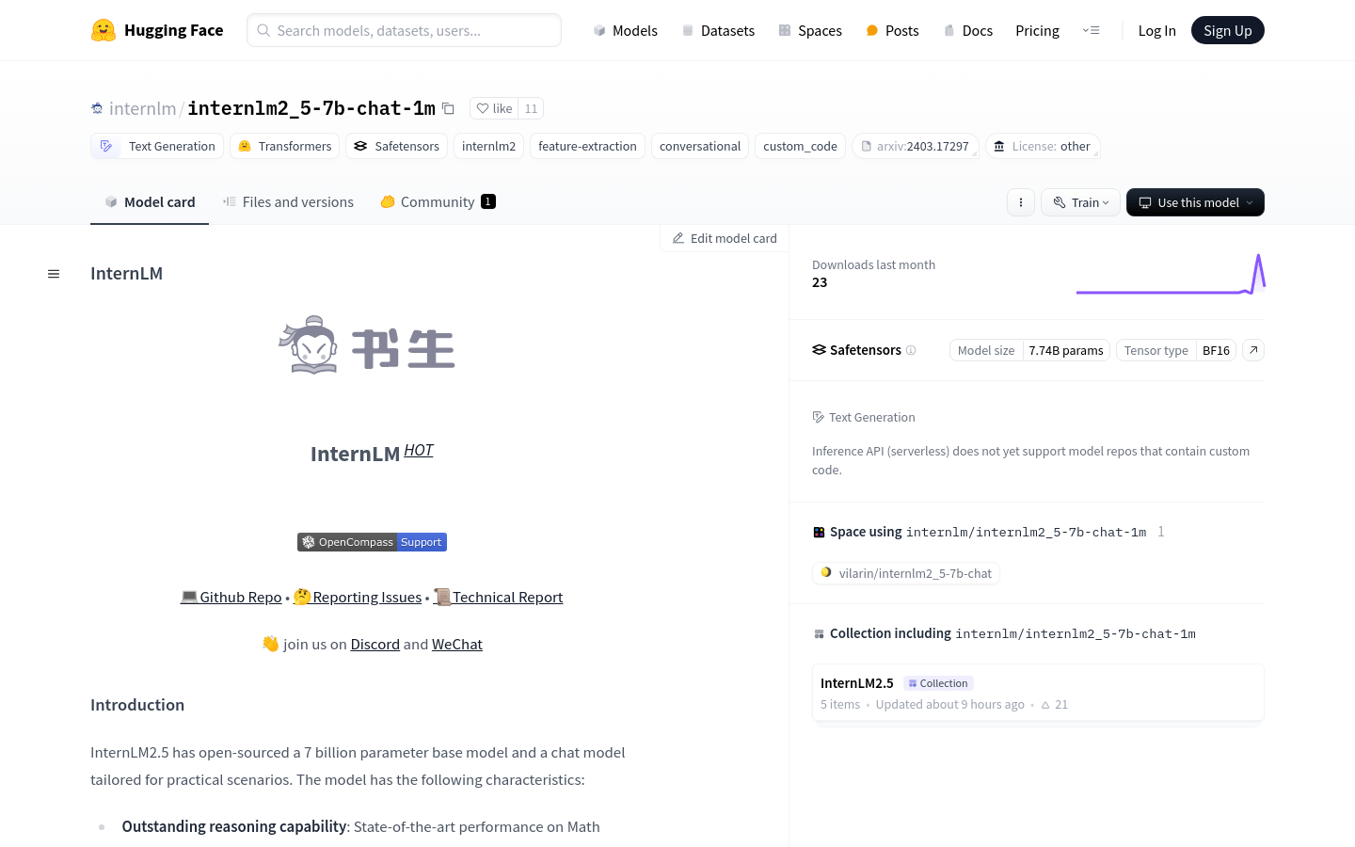Open Models from the top navigation
Image resolution: width=1355 pixels, height=847 pixels.
point(625,30)
